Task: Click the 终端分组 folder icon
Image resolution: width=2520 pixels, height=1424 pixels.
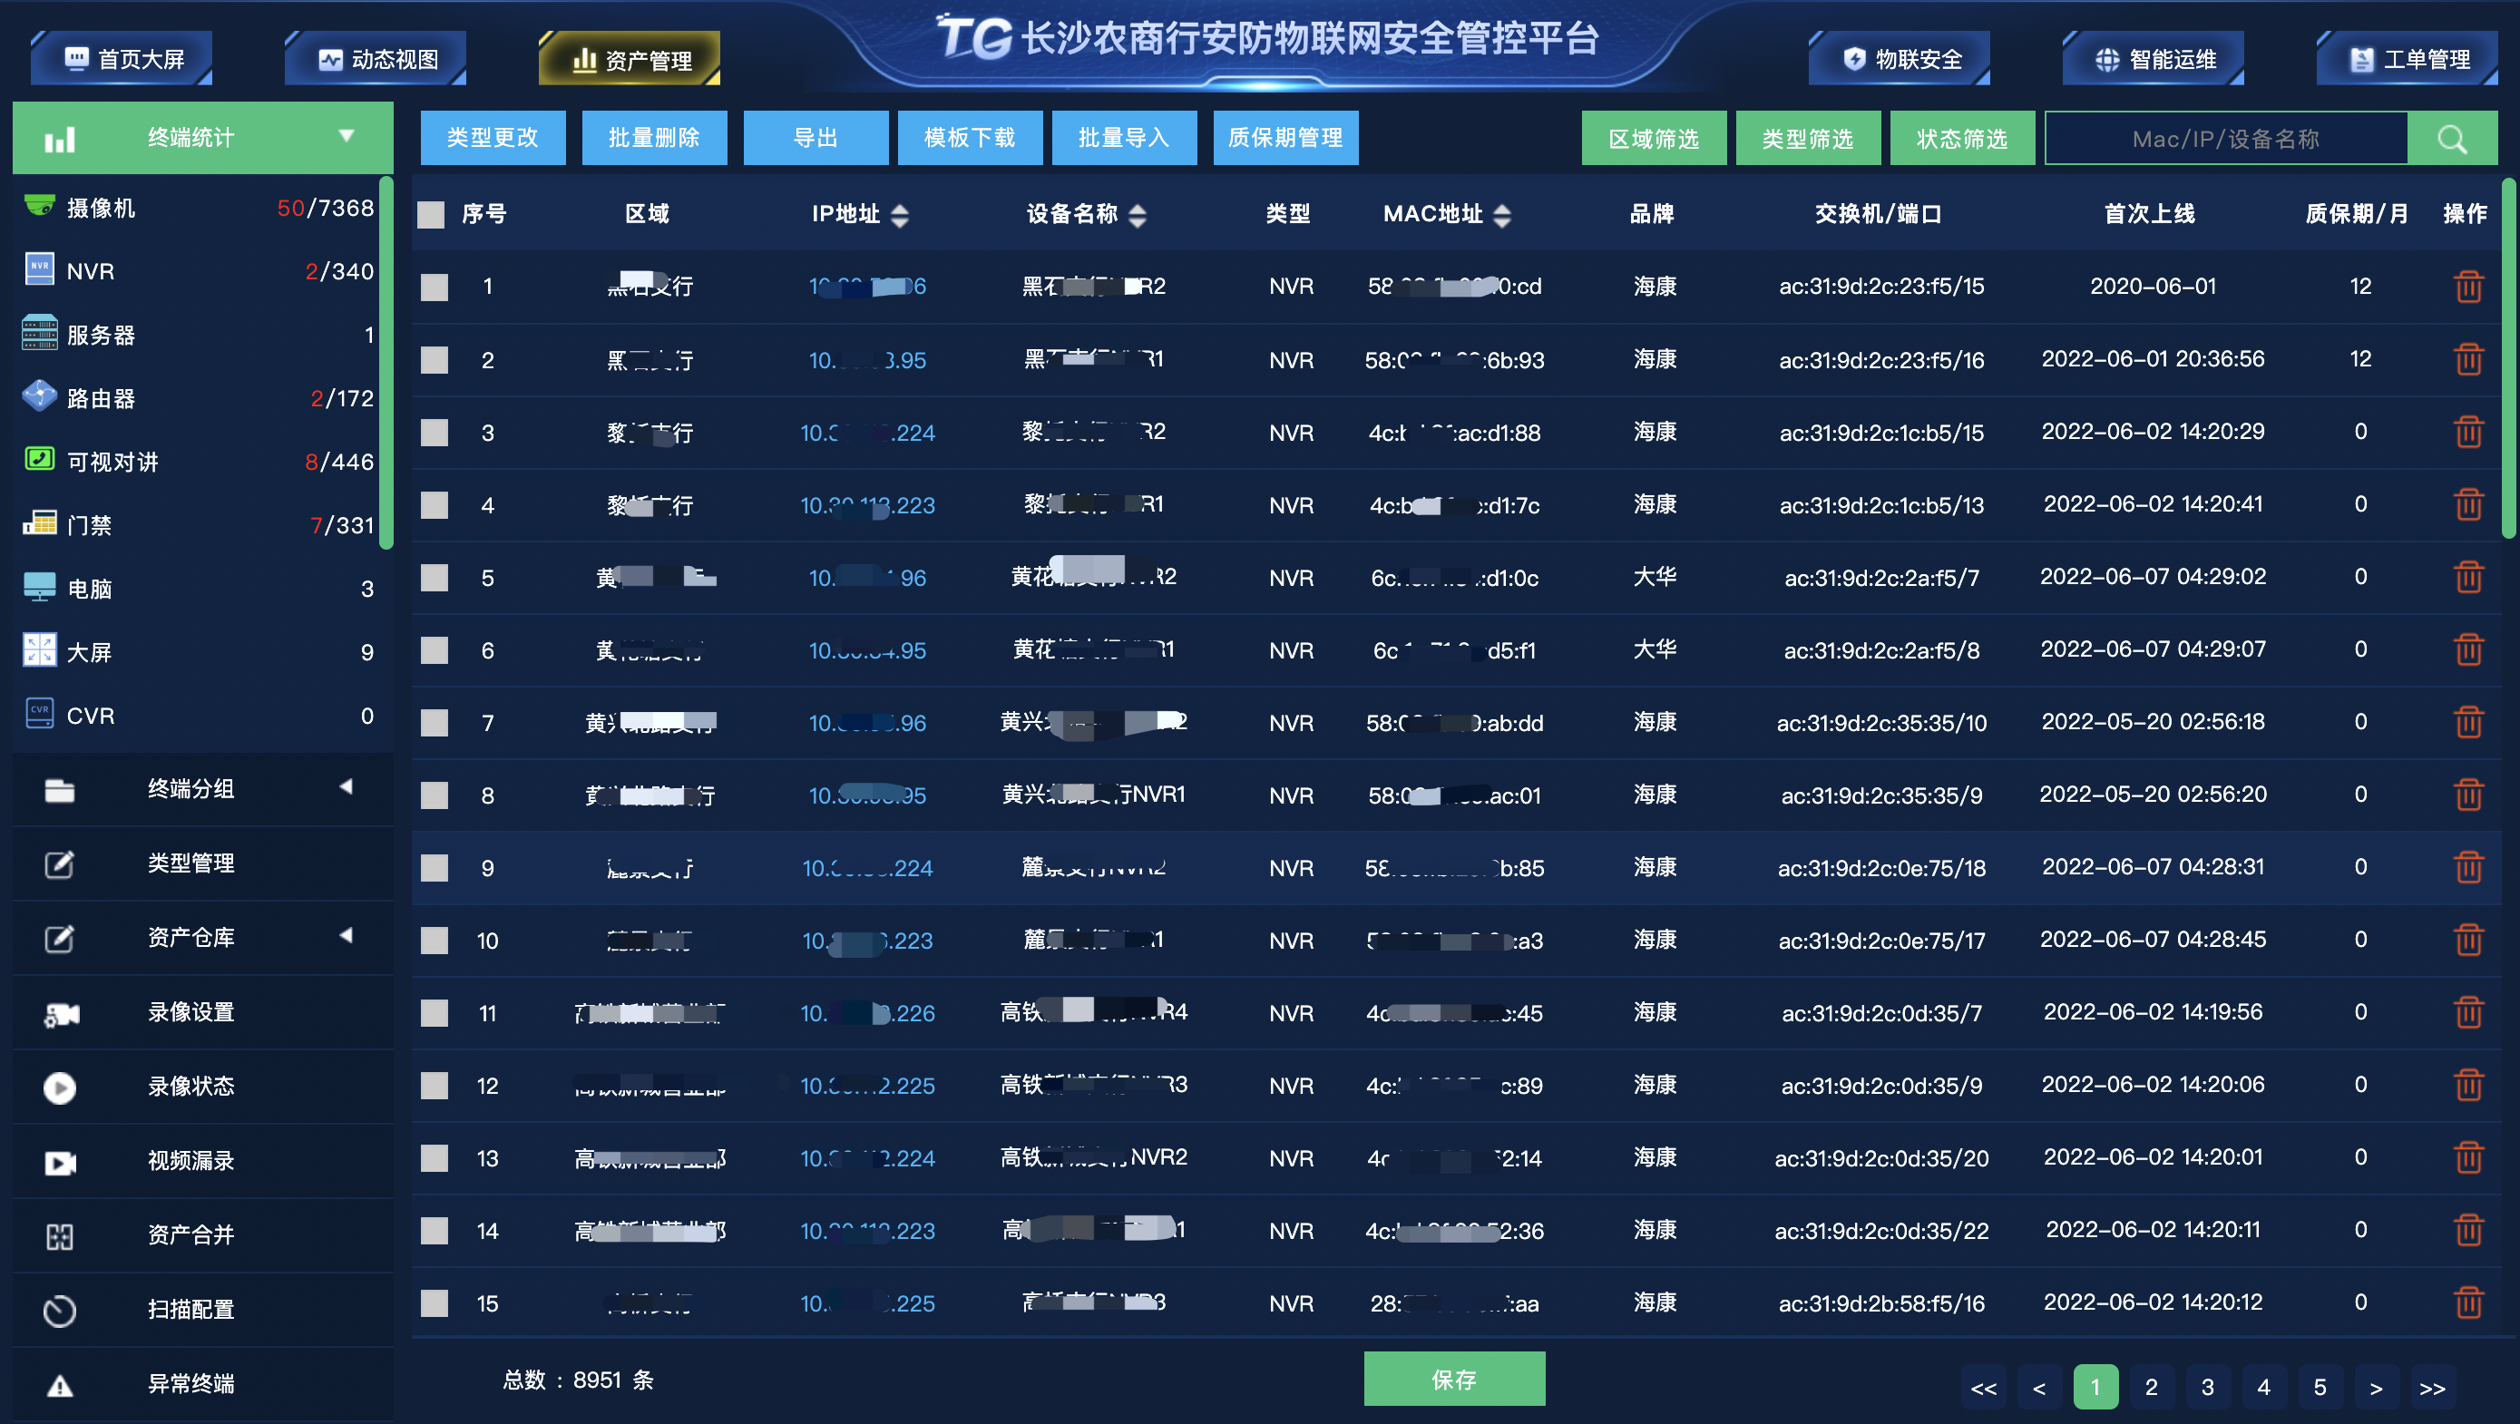Action: pos(60,790)
